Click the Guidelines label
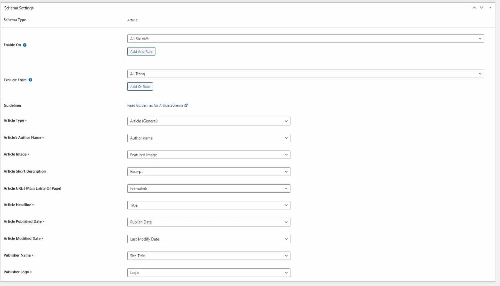 pos(13,105)
